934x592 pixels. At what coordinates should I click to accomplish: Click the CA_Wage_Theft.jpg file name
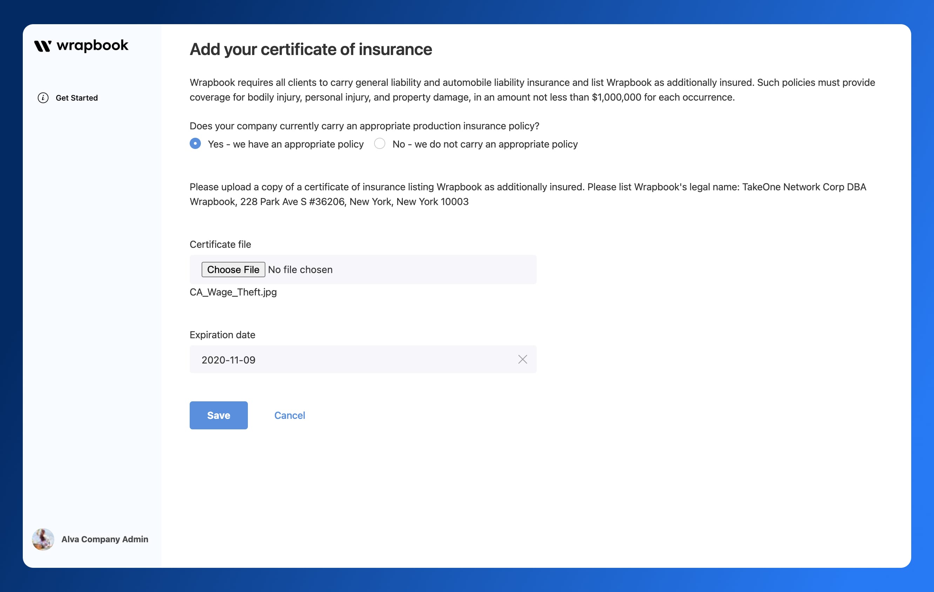pyautogui.click(x=233, y=292)
